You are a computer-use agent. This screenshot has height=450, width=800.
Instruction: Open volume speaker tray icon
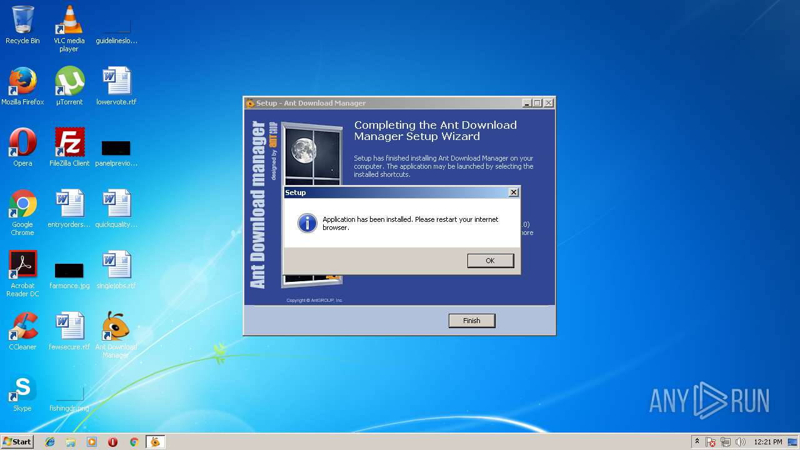click(740, 442)
